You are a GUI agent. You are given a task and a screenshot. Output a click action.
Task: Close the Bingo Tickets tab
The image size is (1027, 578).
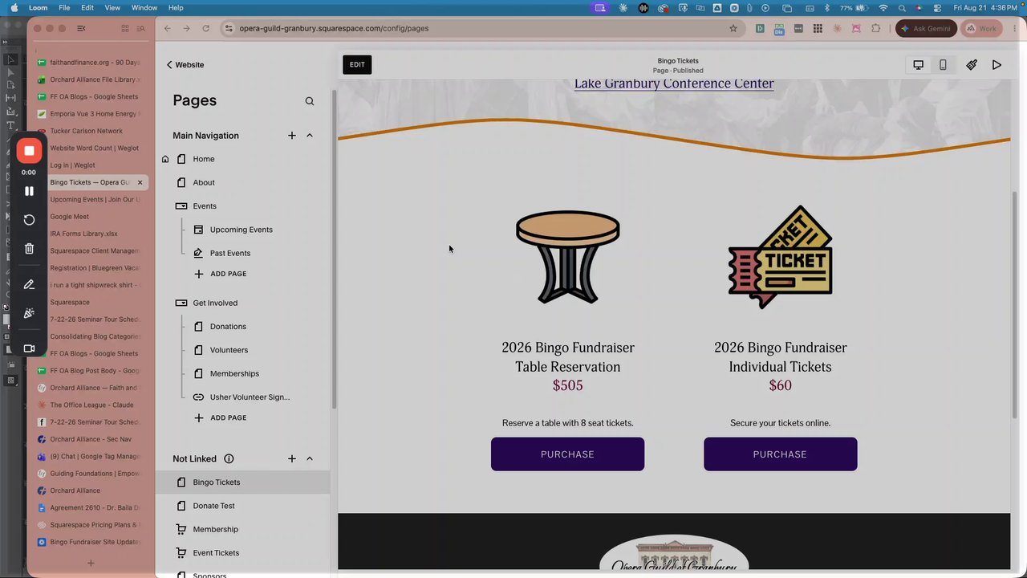140,182
